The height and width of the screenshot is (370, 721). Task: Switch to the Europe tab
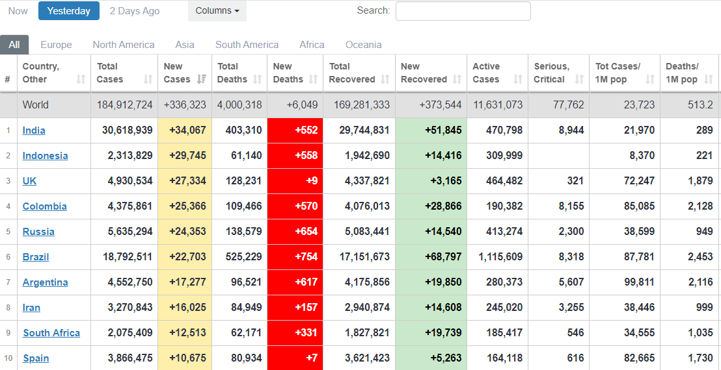56,45
